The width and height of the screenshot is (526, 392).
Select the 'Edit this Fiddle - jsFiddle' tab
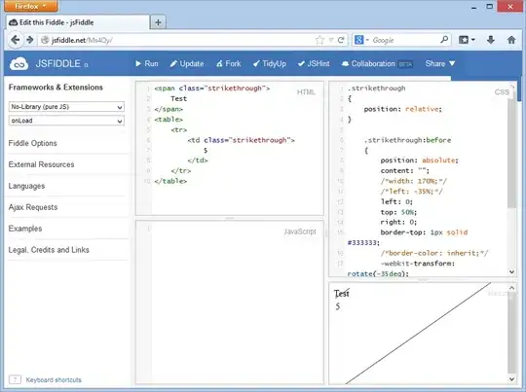tap(78, 22)
